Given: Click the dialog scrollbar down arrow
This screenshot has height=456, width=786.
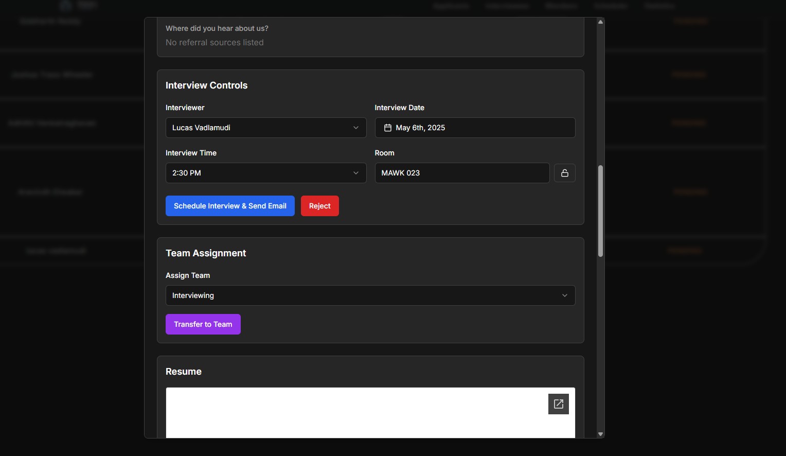Looking at the screenshot, I should (x=600, y=434).
